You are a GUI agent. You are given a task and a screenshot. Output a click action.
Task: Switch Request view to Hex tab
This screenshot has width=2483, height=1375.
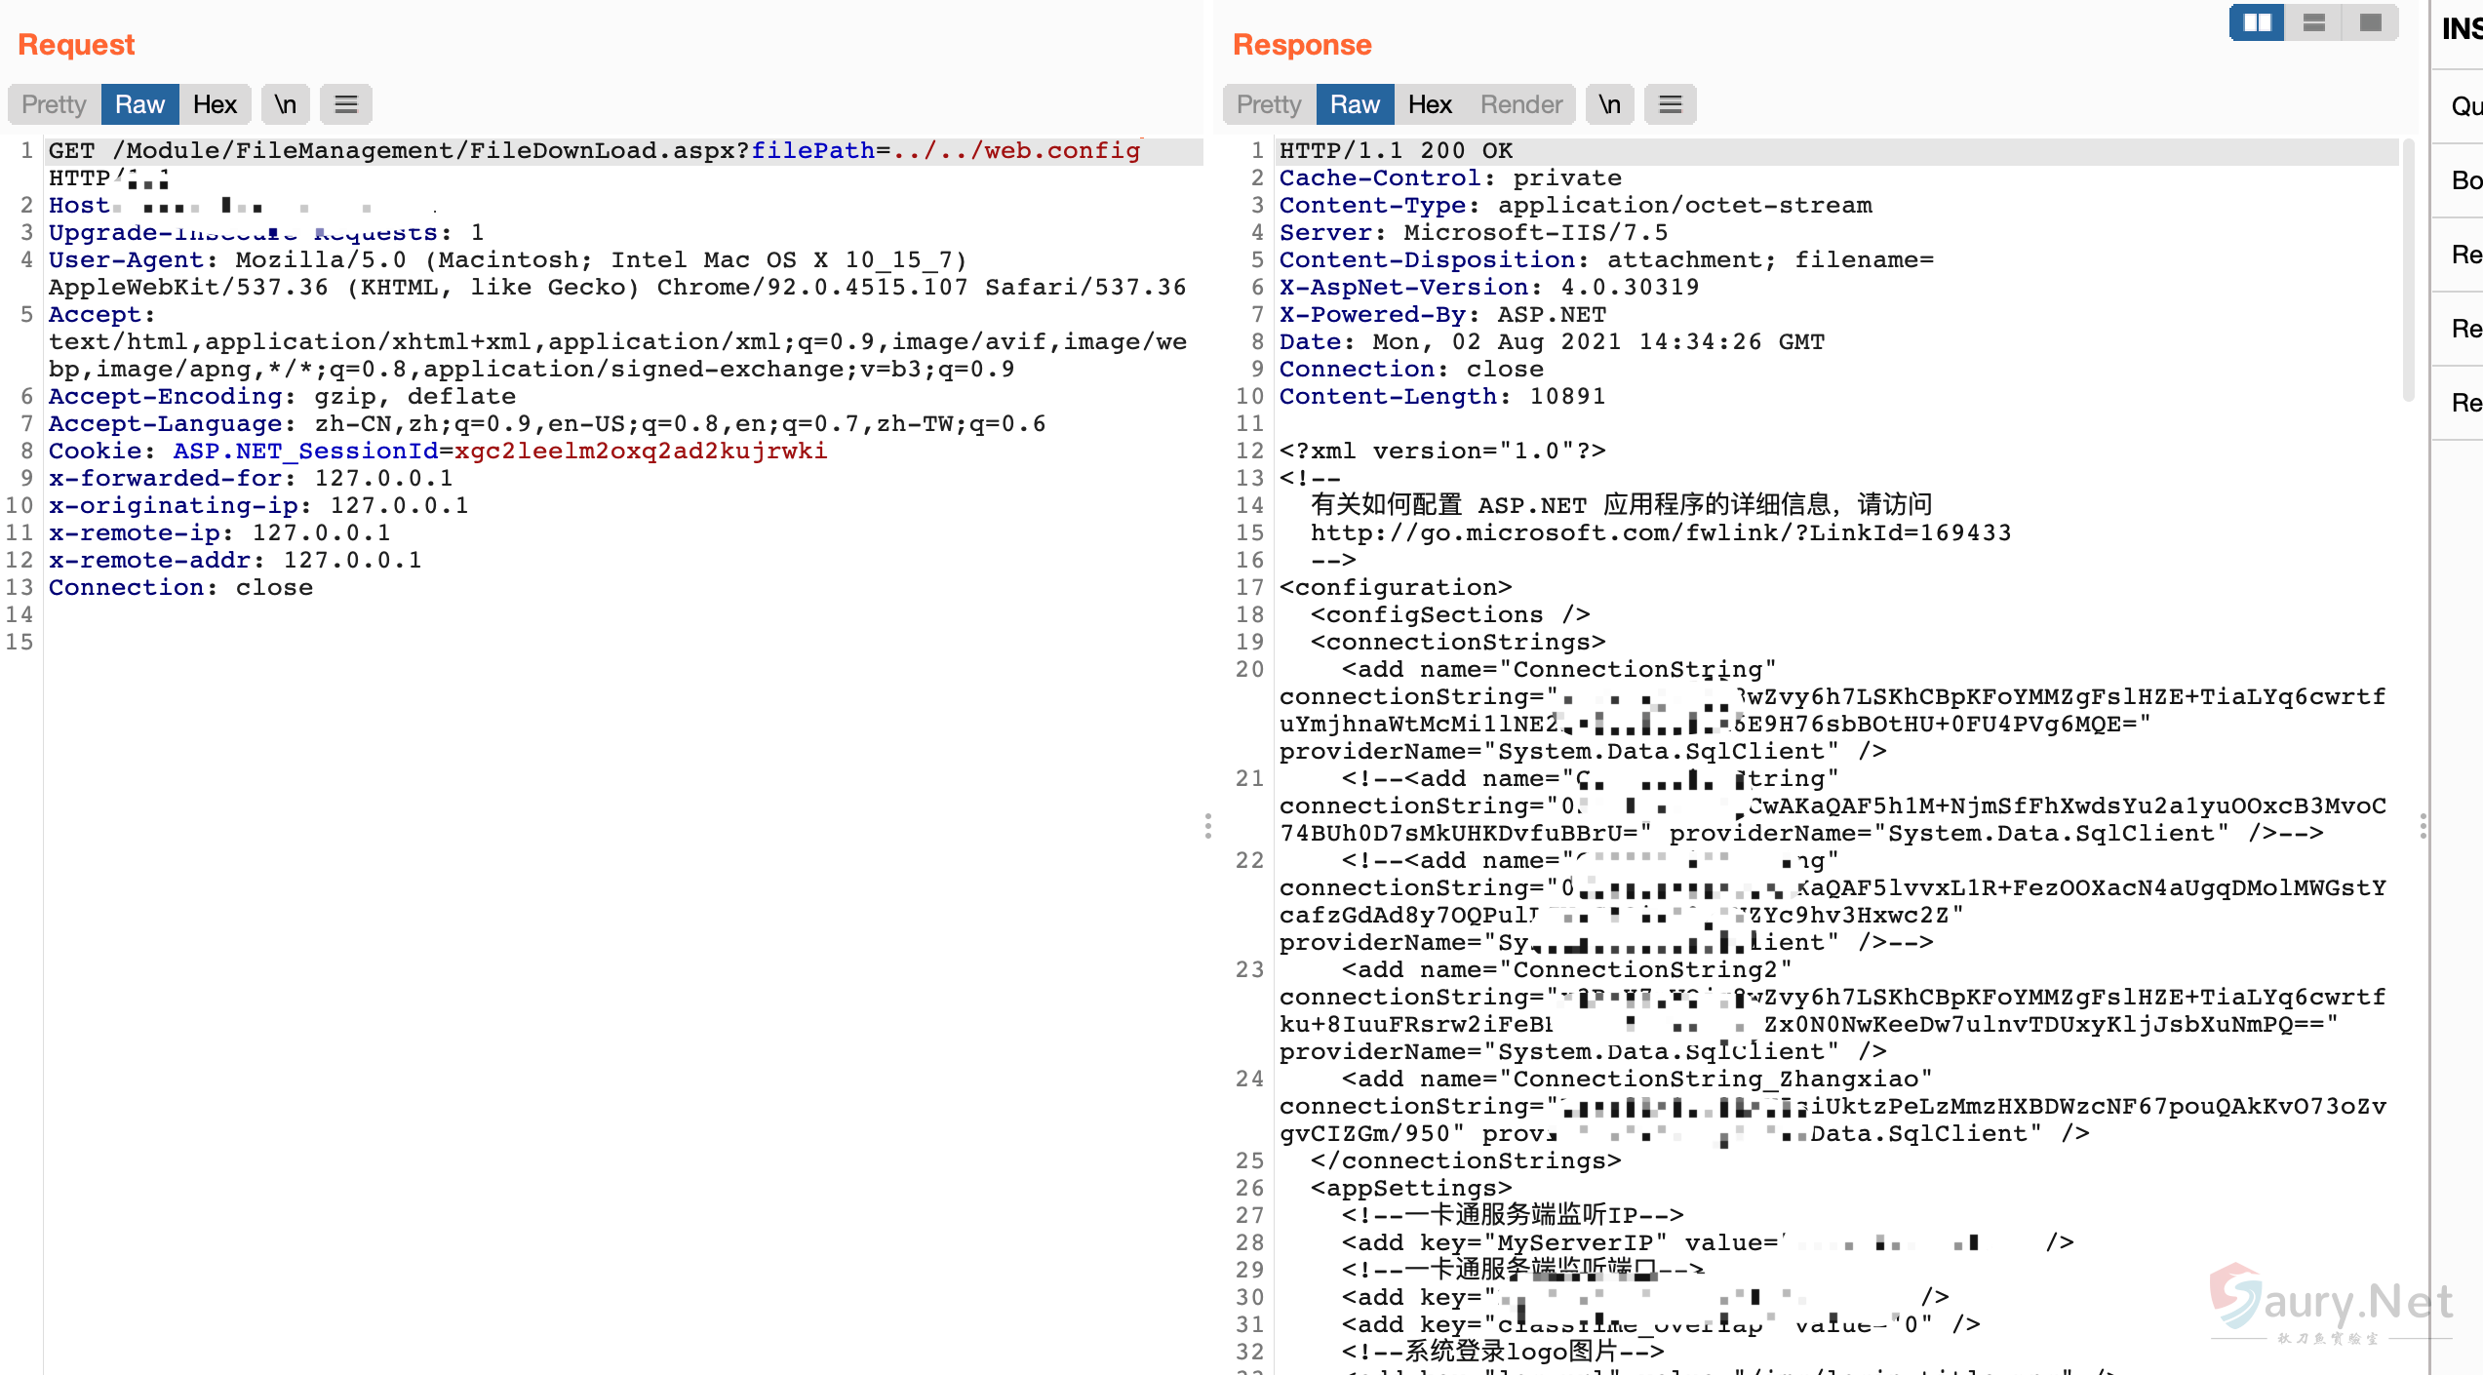(215, 104)
